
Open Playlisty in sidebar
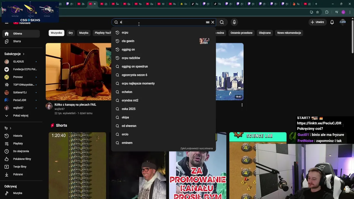[21, 143]
